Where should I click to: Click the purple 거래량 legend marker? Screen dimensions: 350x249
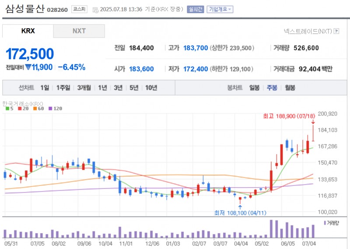(x=324, y=223)
